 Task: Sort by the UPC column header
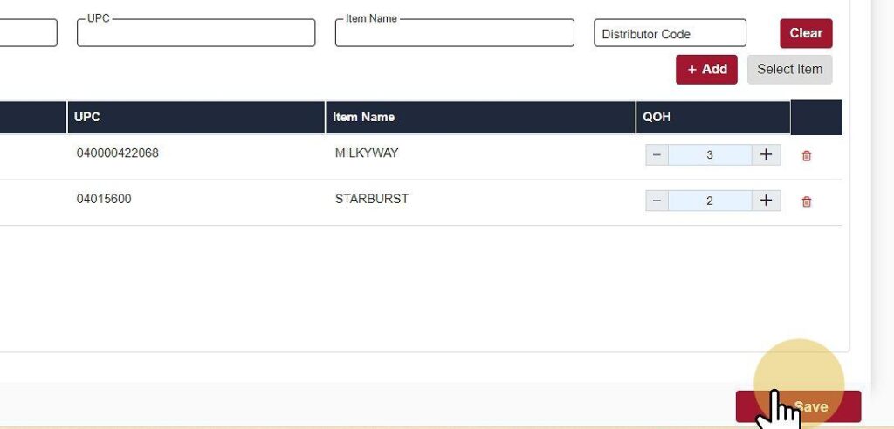pyautogui.click(x=87, y=117)
